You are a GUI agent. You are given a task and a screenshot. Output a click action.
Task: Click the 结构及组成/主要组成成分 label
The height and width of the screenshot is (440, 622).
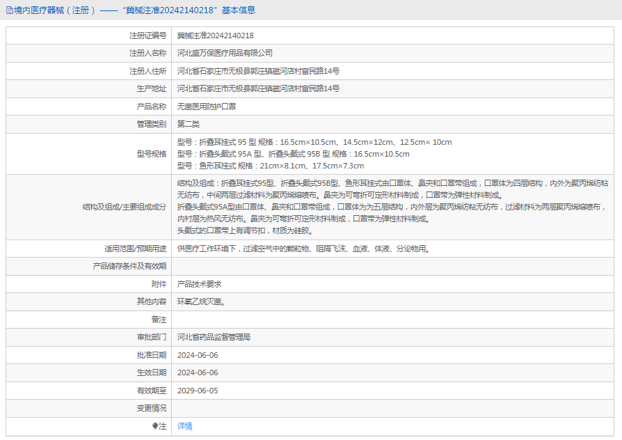(125, 207)
